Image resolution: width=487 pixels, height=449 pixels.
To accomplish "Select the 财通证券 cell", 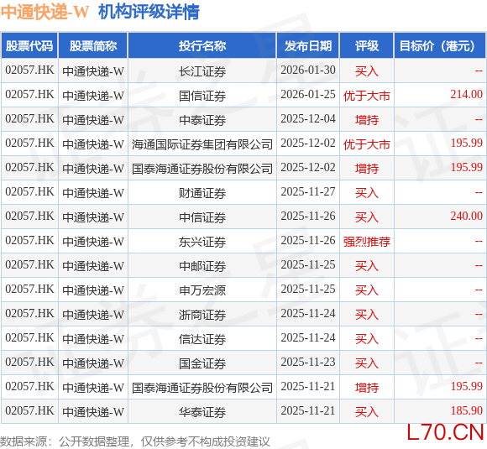I will 202,193.
